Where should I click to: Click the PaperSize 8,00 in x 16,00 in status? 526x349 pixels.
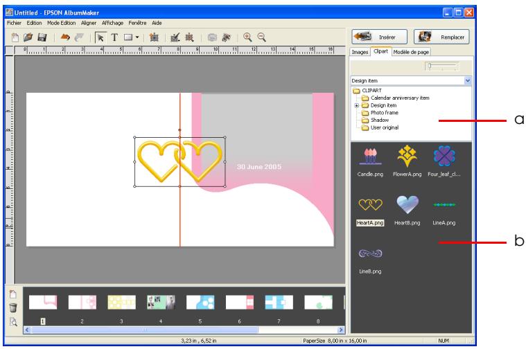pyautogui.click(x=335, y=341)
